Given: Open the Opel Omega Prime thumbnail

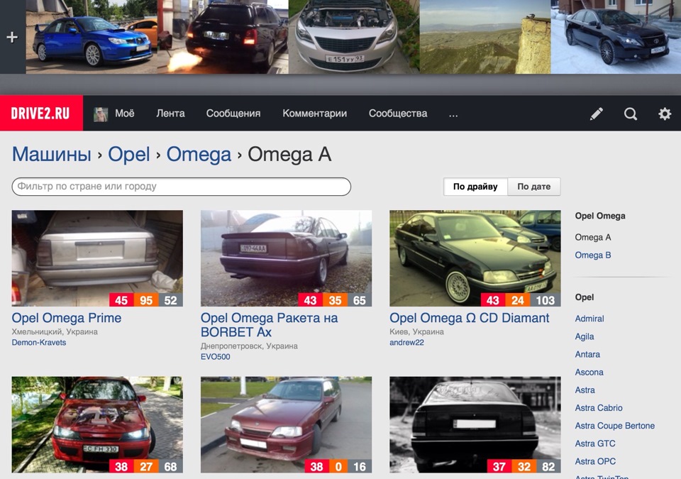Looking at the screenshot, I should click(97, 258).
